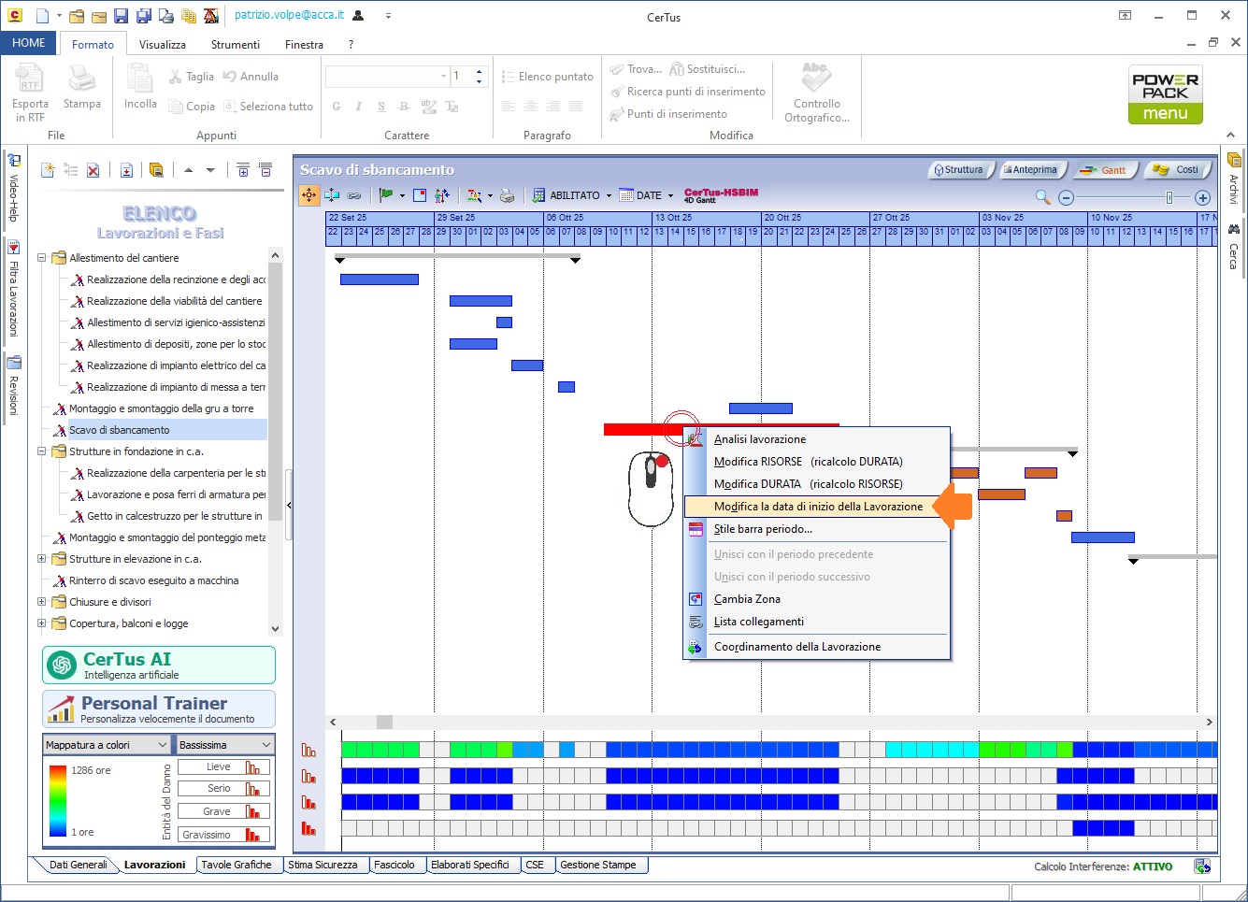Click the red X delete icon above list
The image size is (1248, 902).
[x=93, y=170]
